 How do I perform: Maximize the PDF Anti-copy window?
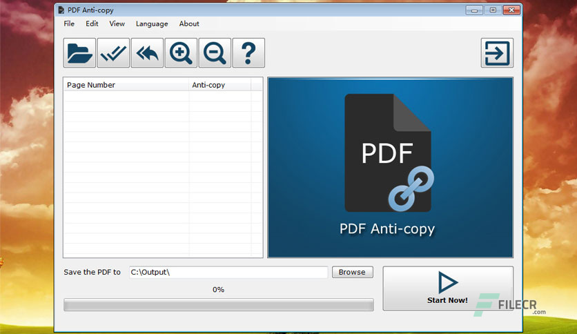pos(493,10)
